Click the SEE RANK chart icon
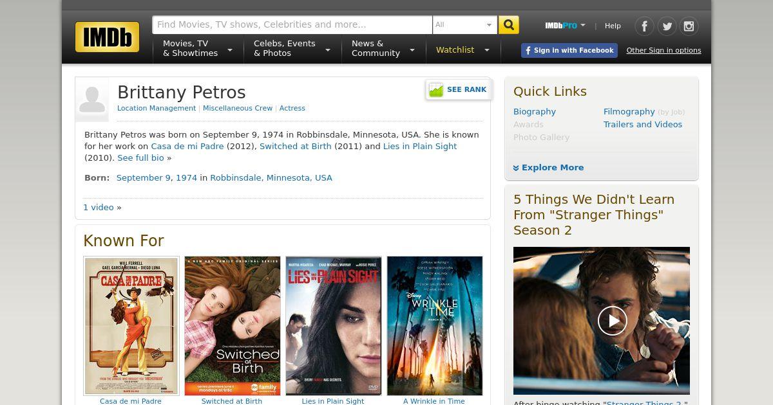The image size is (773, 405). click(x=436, y=90)
